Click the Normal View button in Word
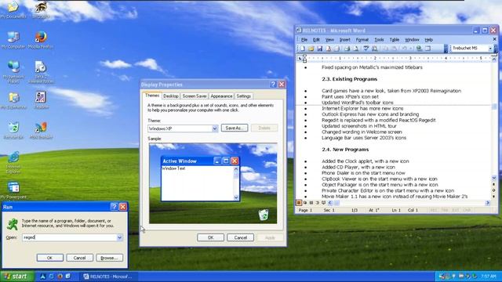Image resolution: width=502 pixels, height=282 pixels. (x=299, y=203)
